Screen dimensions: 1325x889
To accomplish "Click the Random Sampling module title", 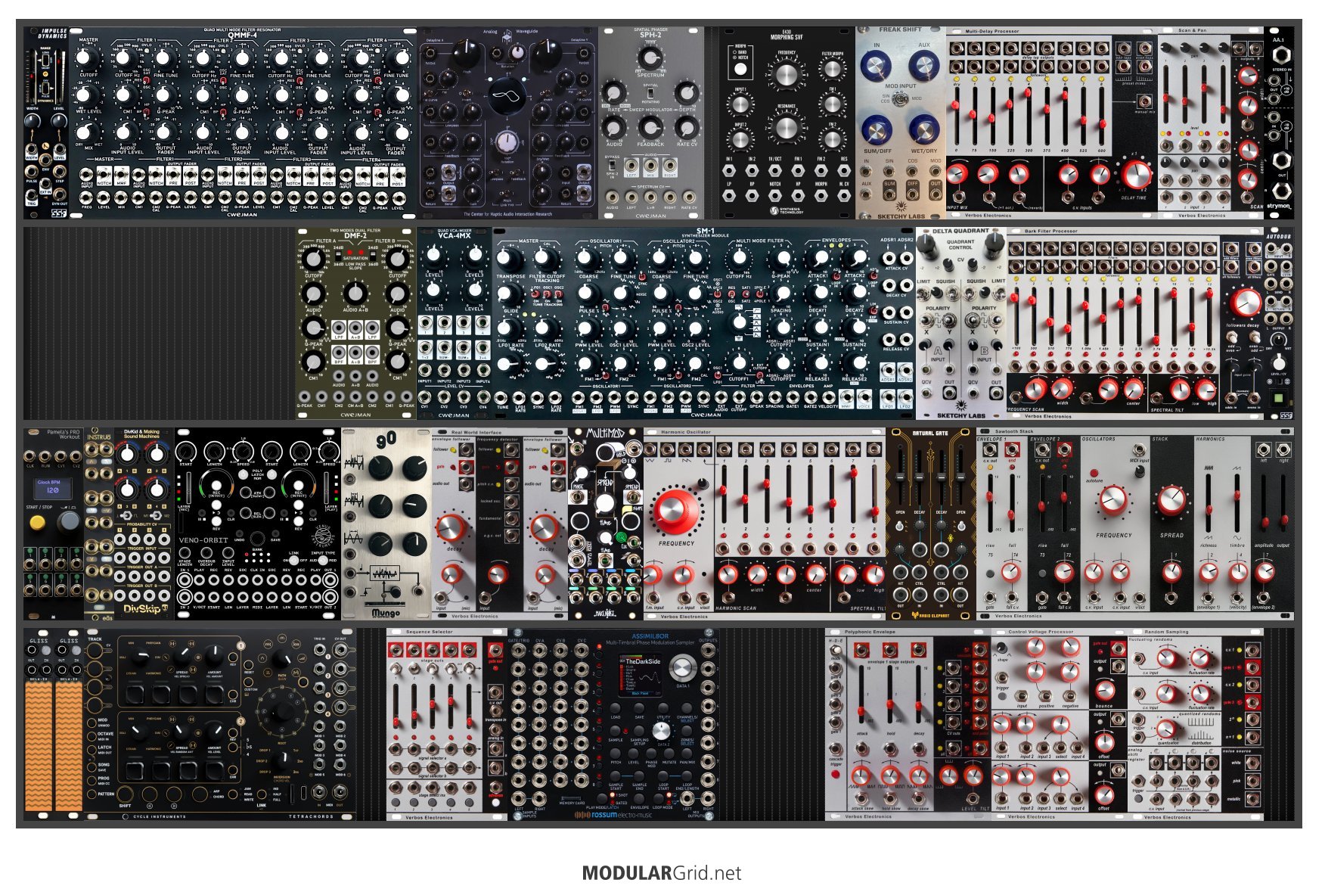I will [x=1166, y=632].
